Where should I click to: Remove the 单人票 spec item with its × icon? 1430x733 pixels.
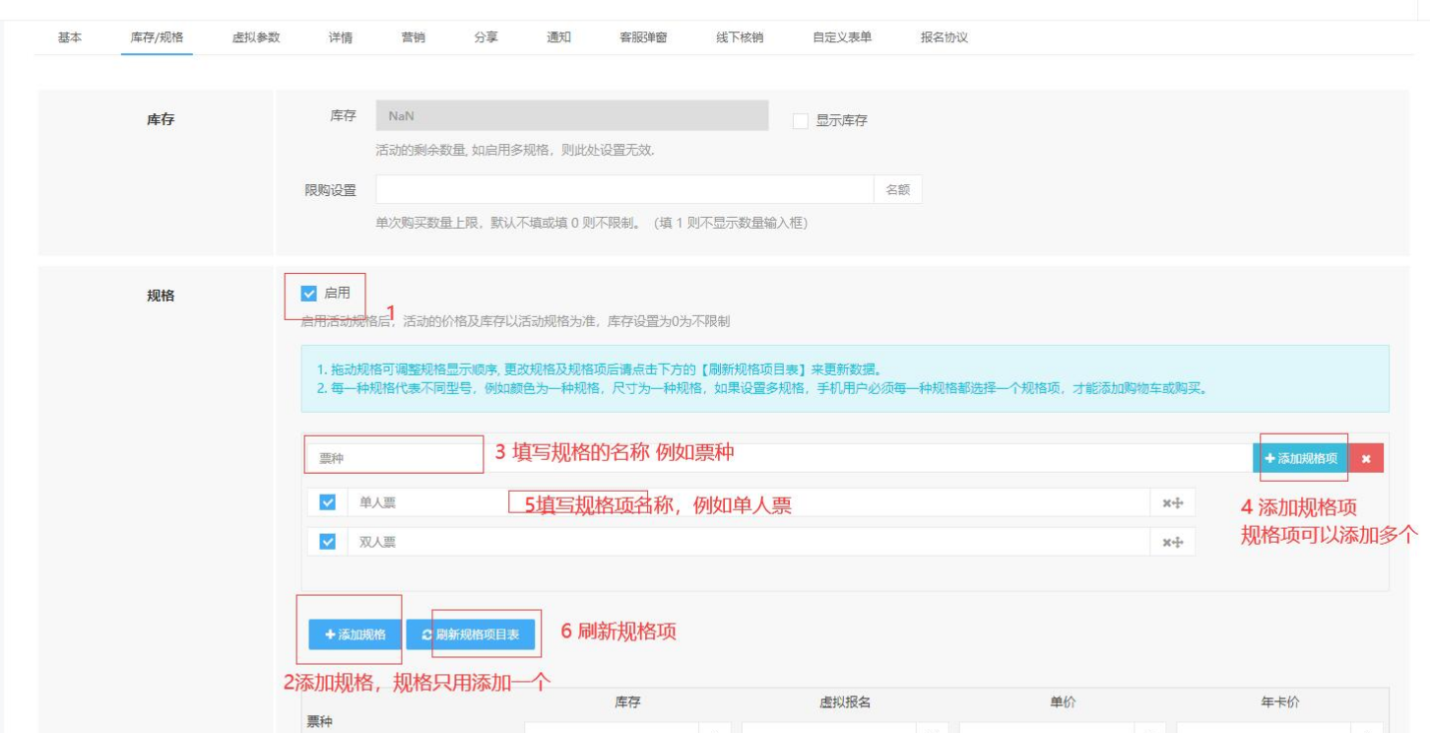pyautogui.click(x=1166, y=503)
